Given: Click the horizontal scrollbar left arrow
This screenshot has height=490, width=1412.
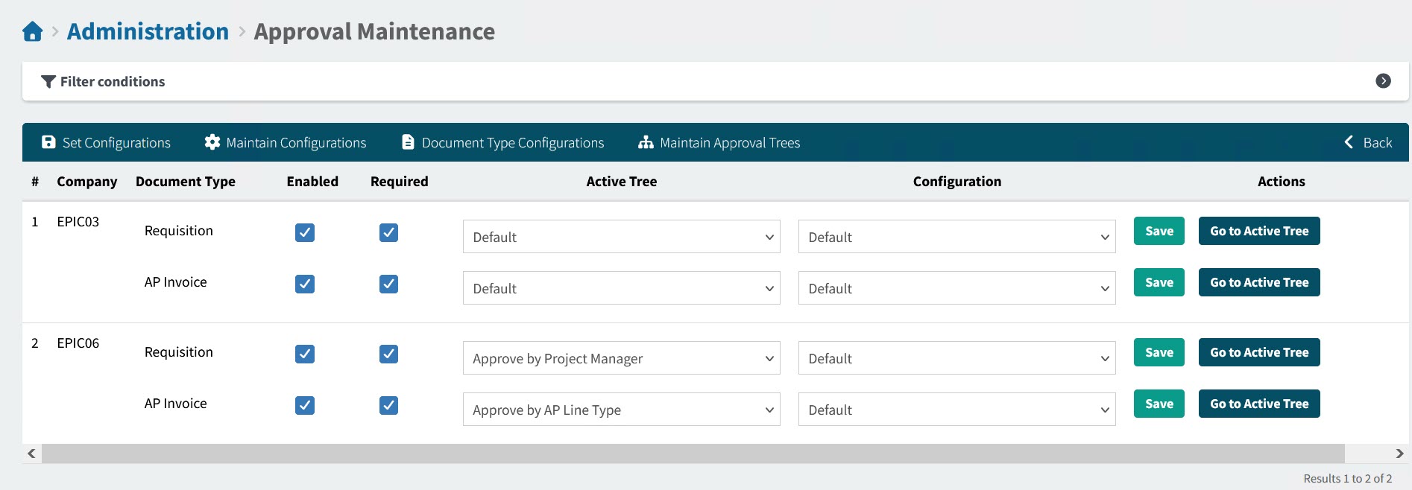Looking at the screenshot, I should coord(31,454).
